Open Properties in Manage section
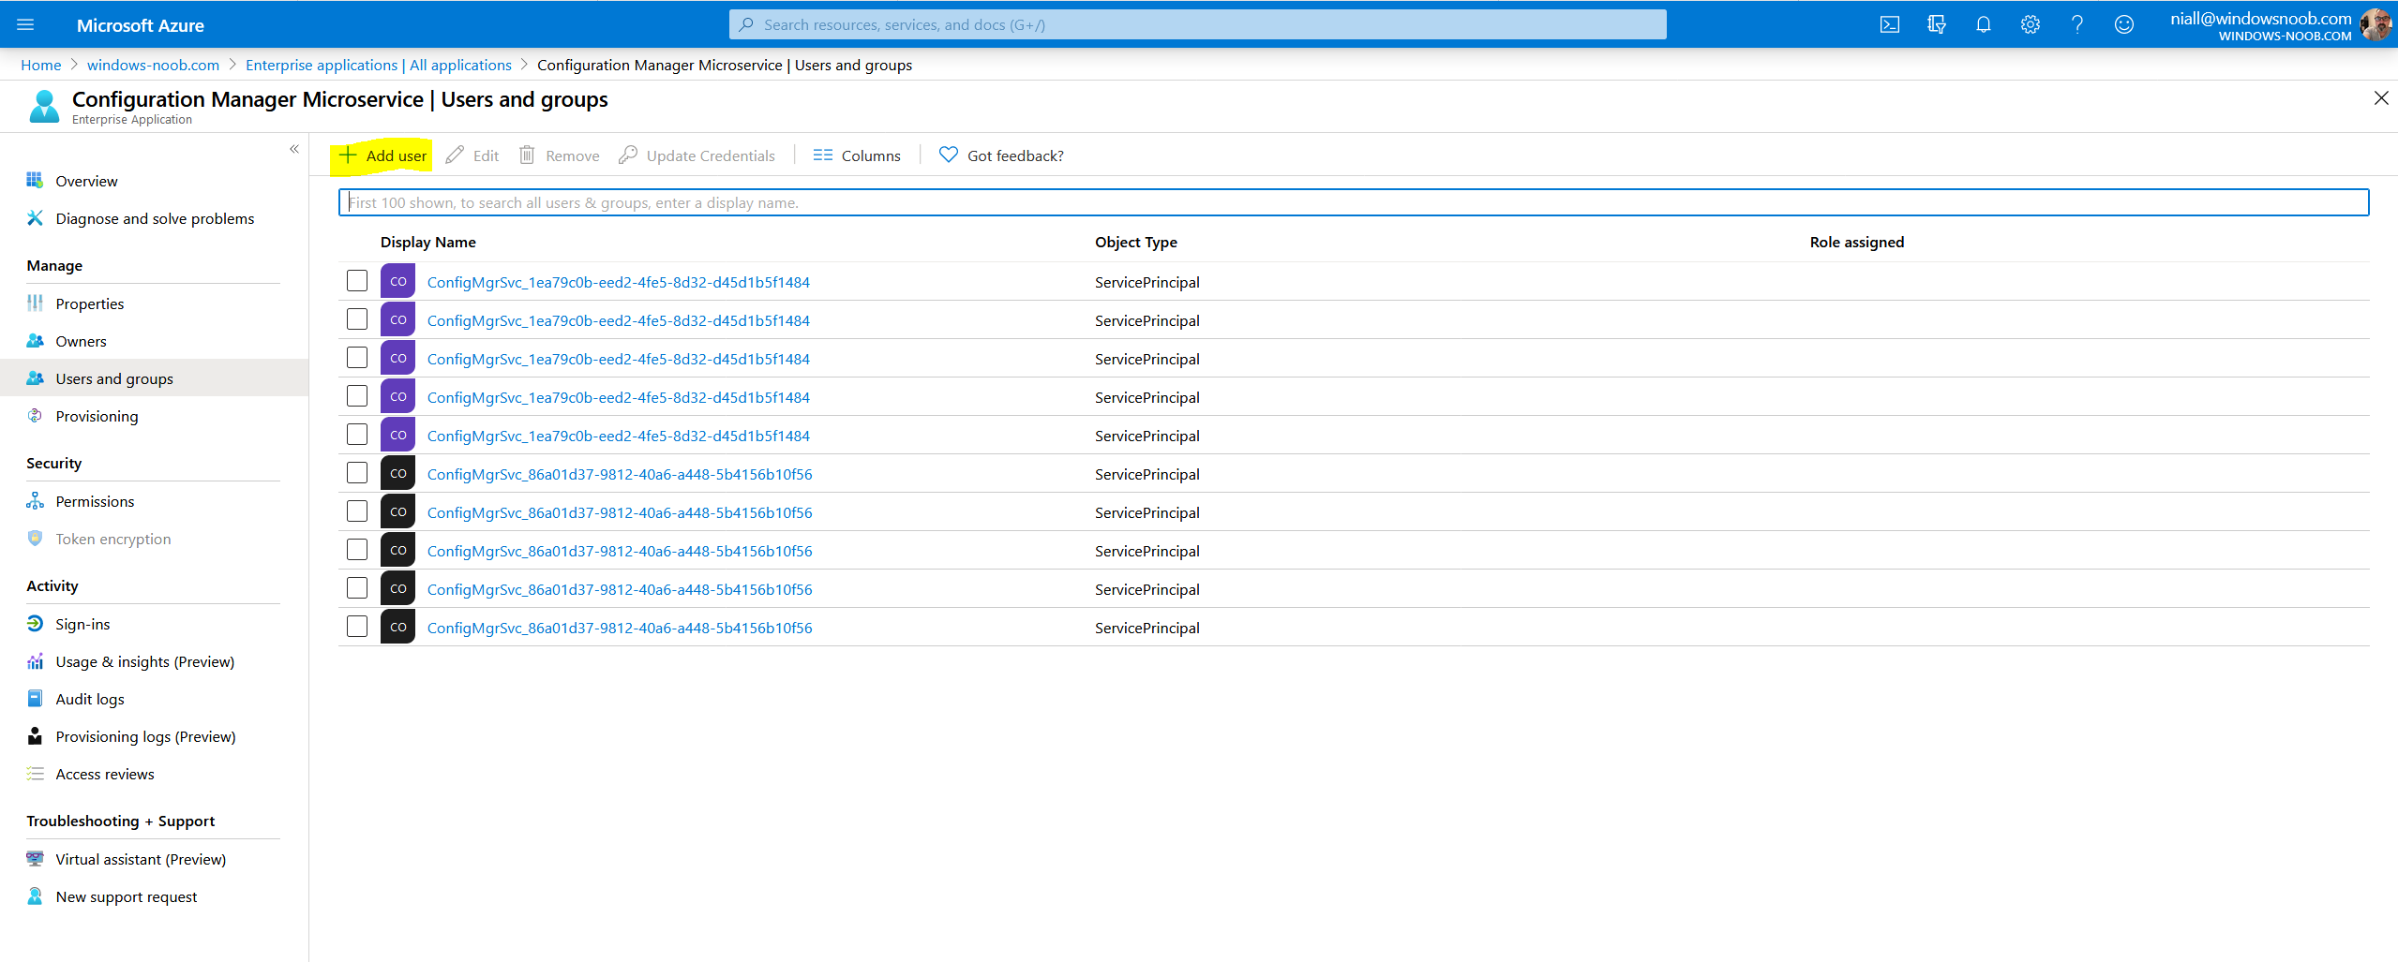This screenshot has height=962, width=2398. (89, 303)
